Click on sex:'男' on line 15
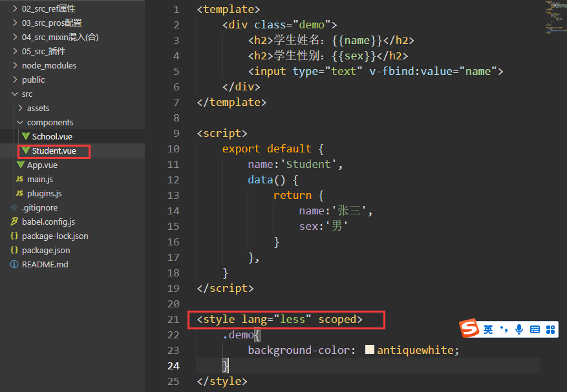The image size is (567, 392). (x=323, y=227)
